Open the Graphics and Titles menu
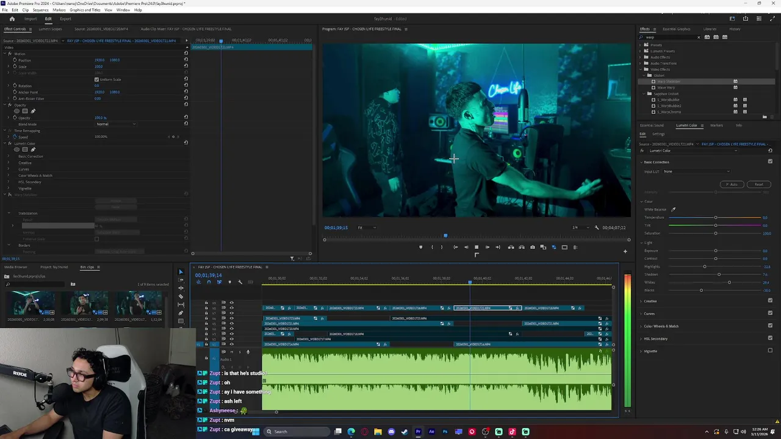 point(85,10)
